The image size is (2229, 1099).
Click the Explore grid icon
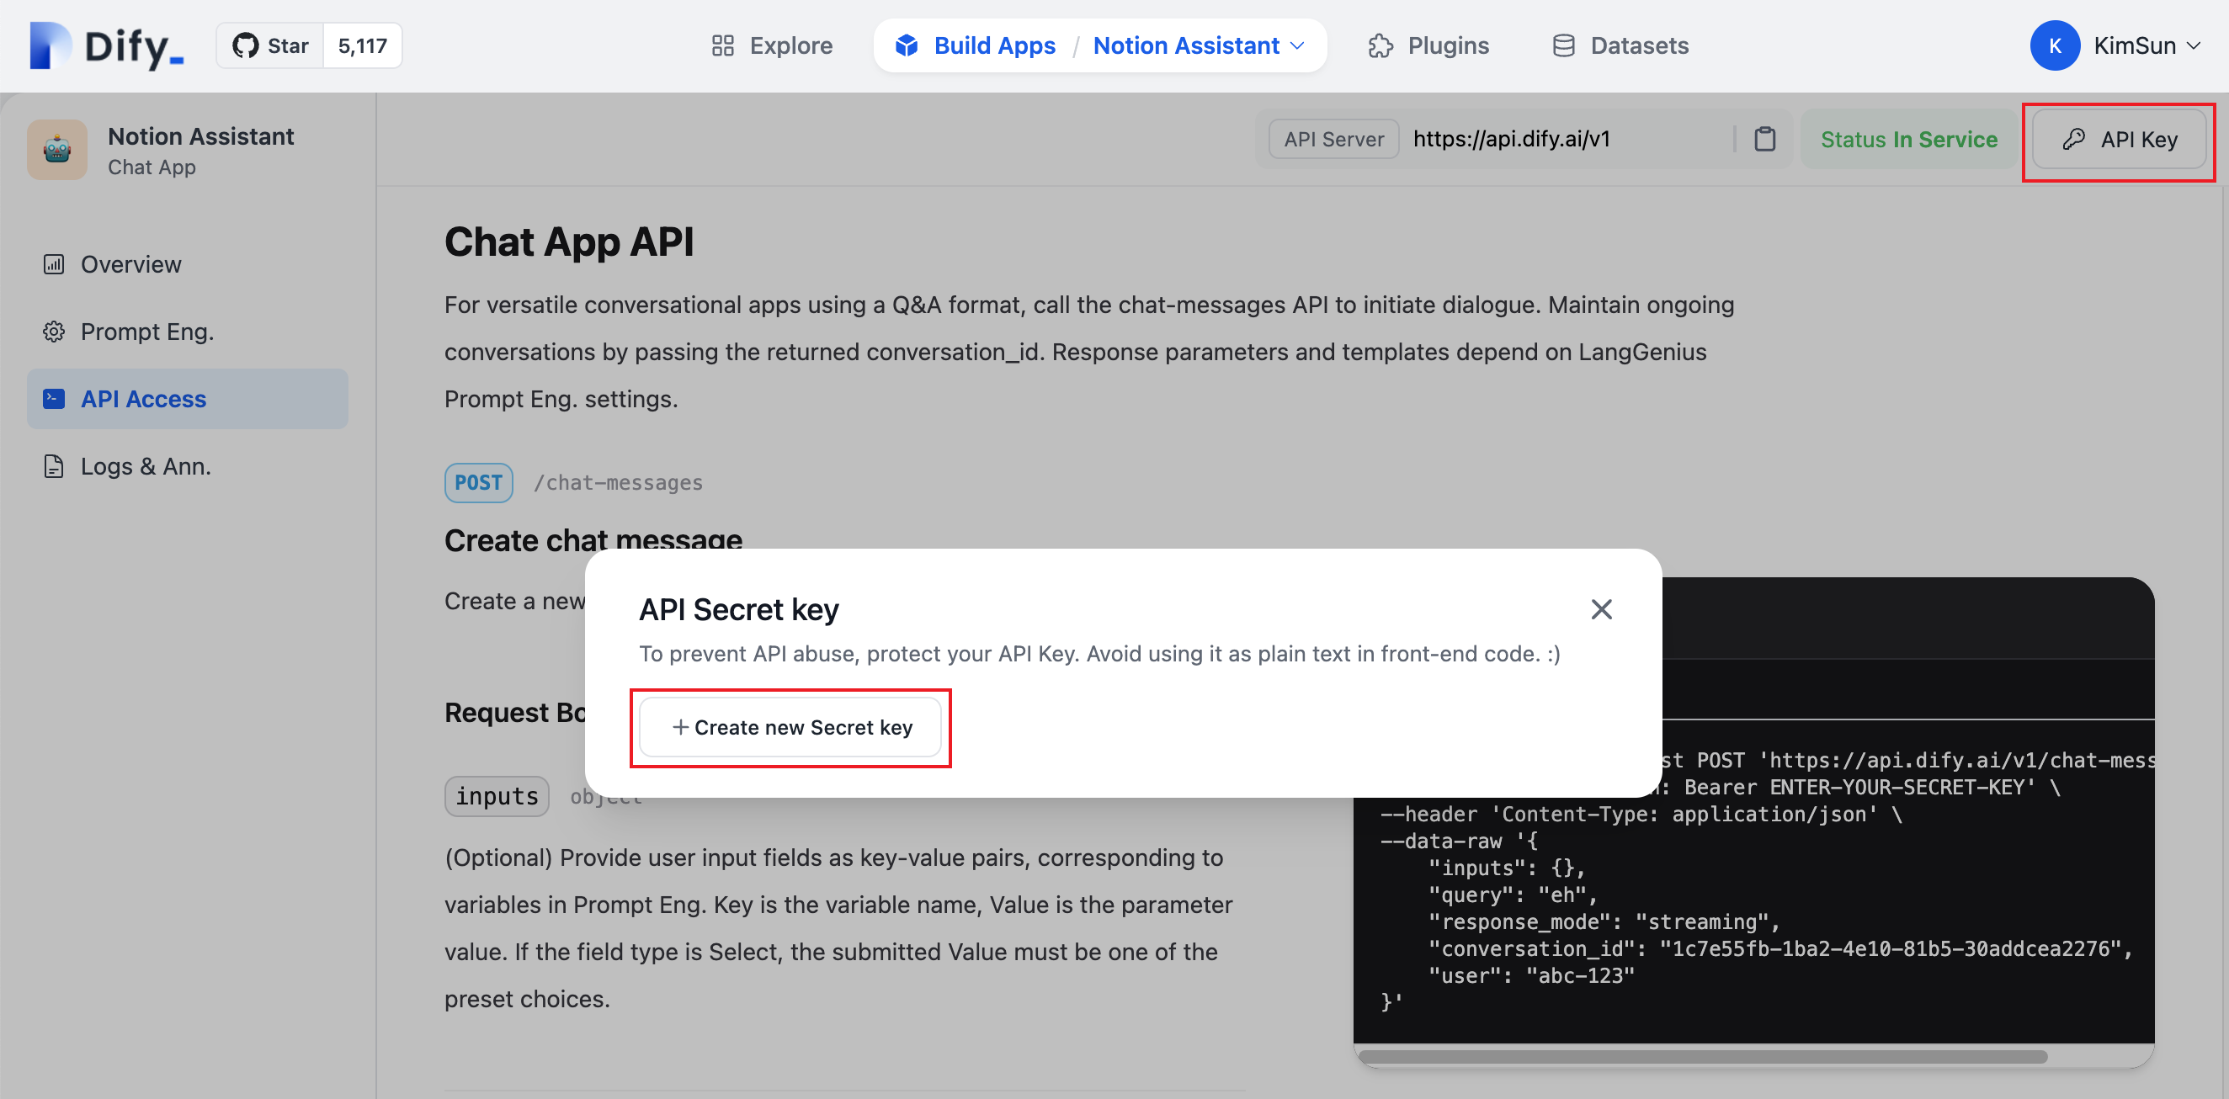[722, 46]
